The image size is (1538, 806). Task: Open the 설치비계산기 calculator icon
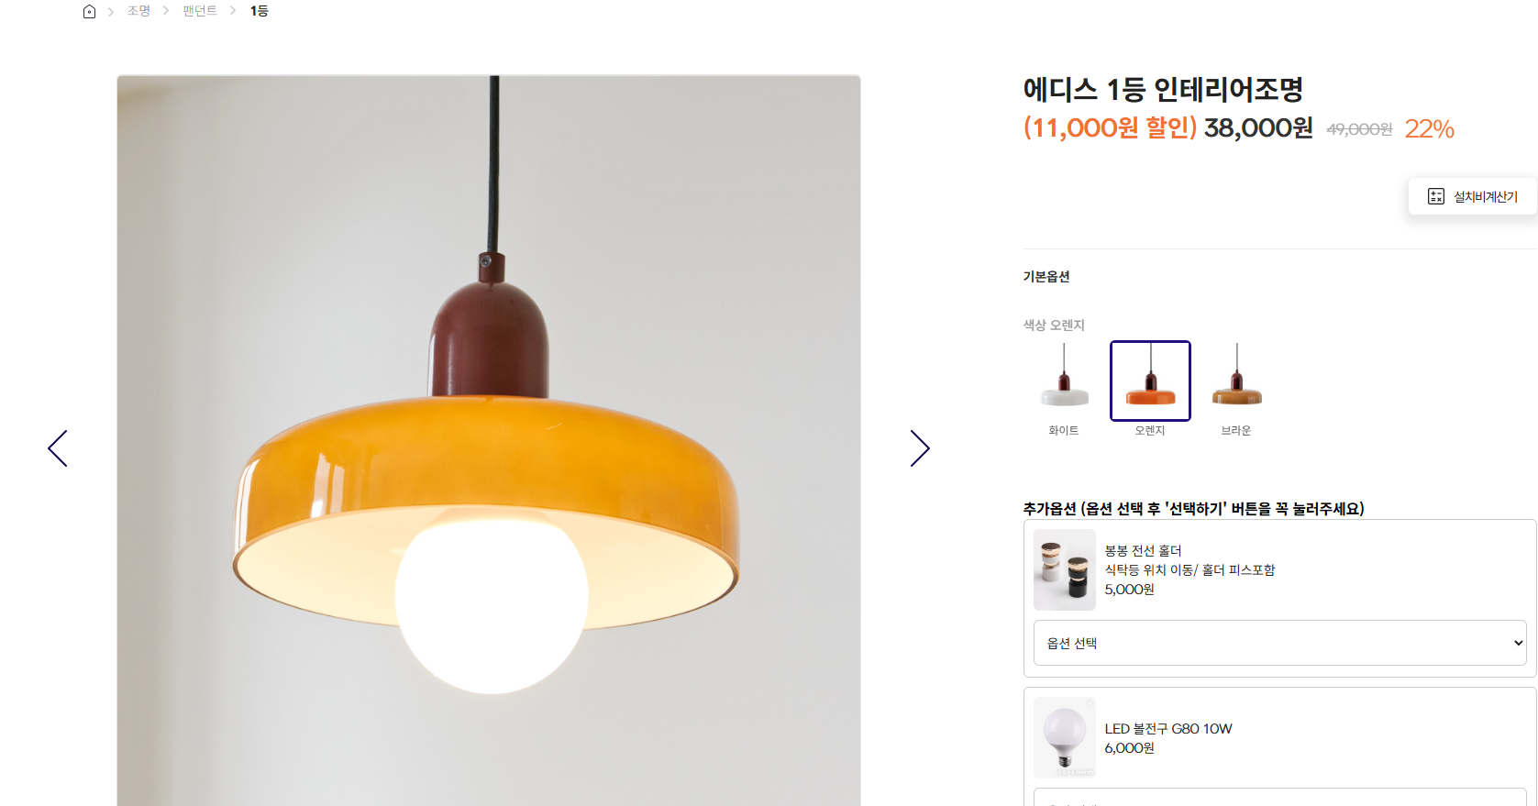tap(1436, 196)
